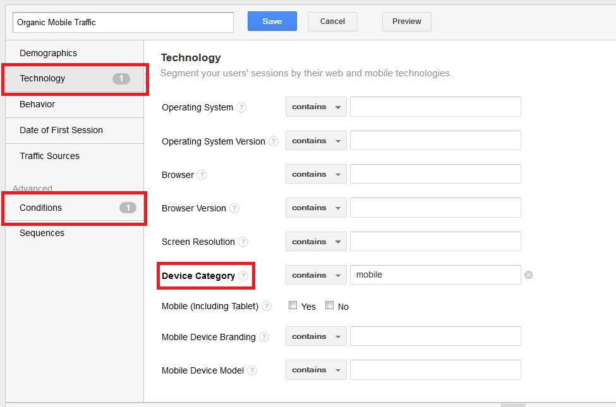Open the Mobile Device Model contains dropdown

click(x=316, y=370)
